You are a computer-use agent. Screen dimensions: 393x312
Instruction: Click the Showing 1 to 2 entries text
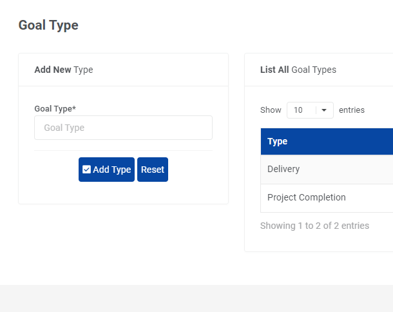(x=314, y=226)
